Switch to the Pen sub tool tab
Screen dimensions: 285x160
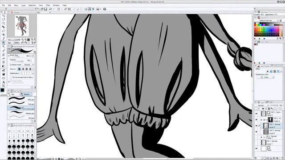tap(13, 94)
